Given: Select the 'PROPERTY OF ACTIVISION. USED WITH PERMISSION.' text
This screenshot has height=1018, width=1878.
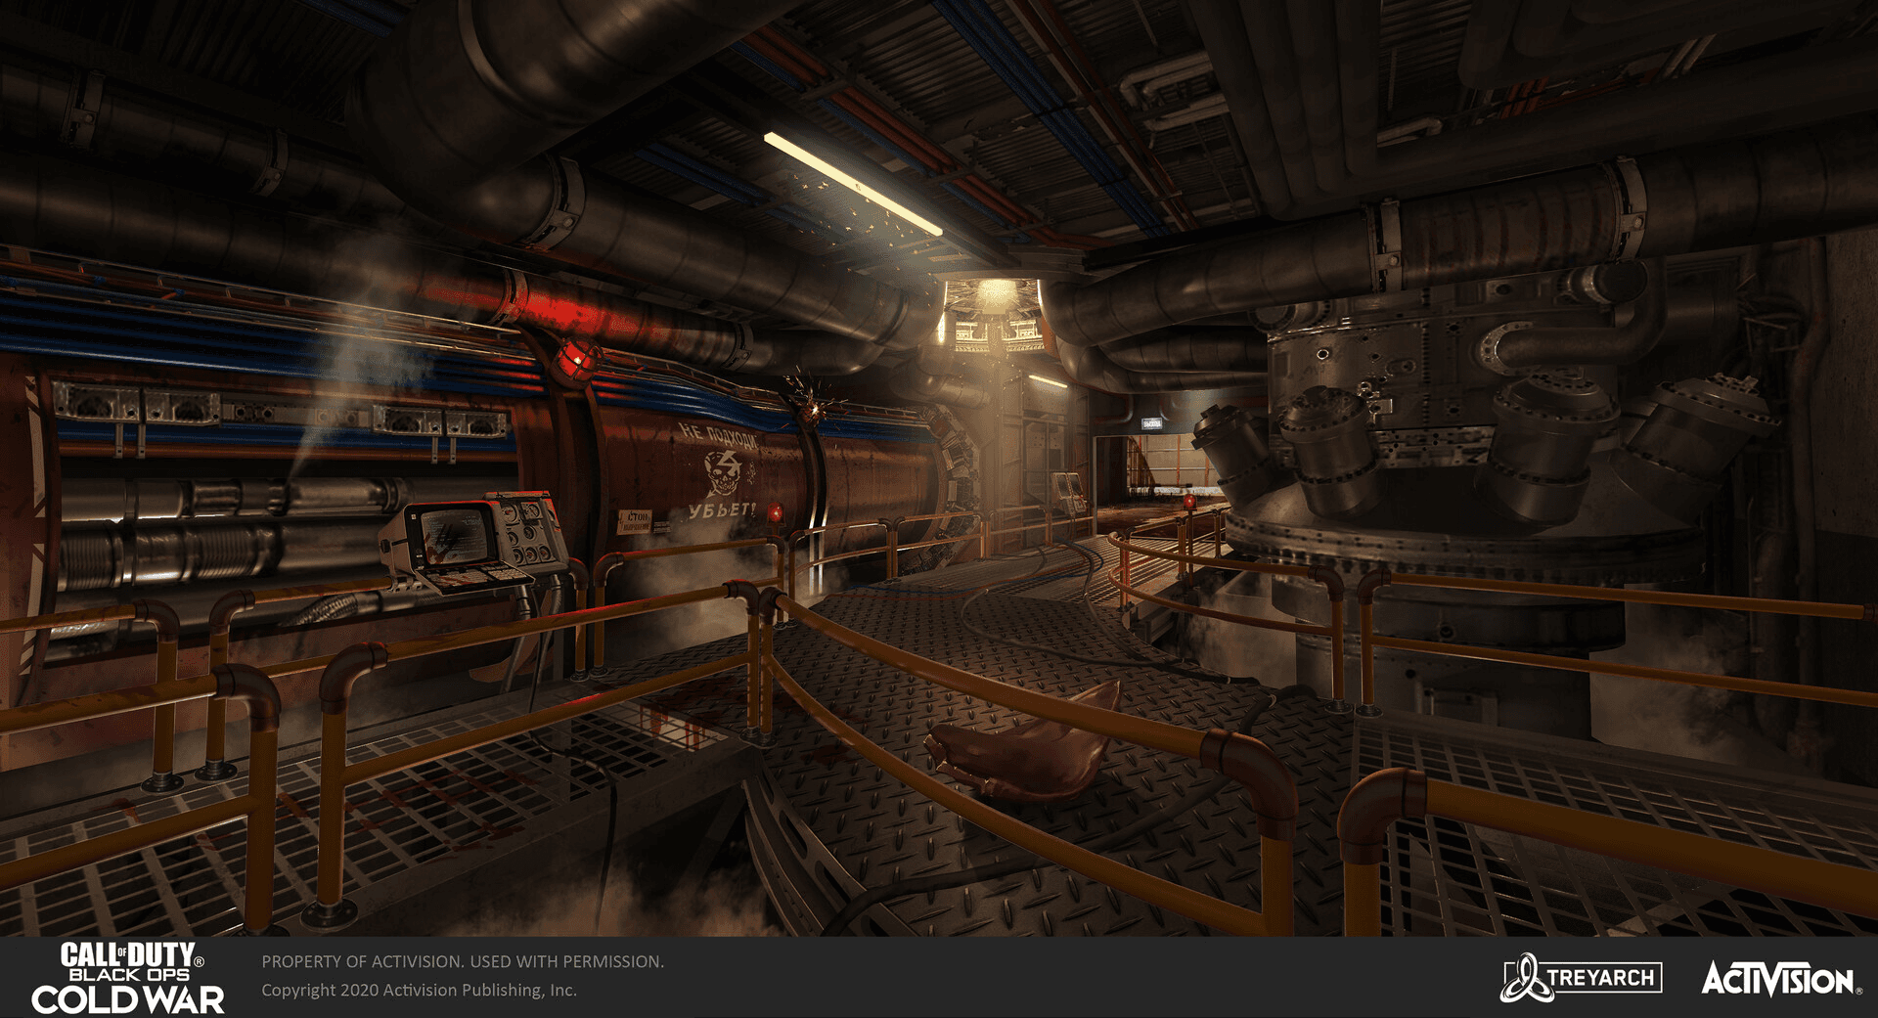Looking at the screenshot, I should click(463, 961).
